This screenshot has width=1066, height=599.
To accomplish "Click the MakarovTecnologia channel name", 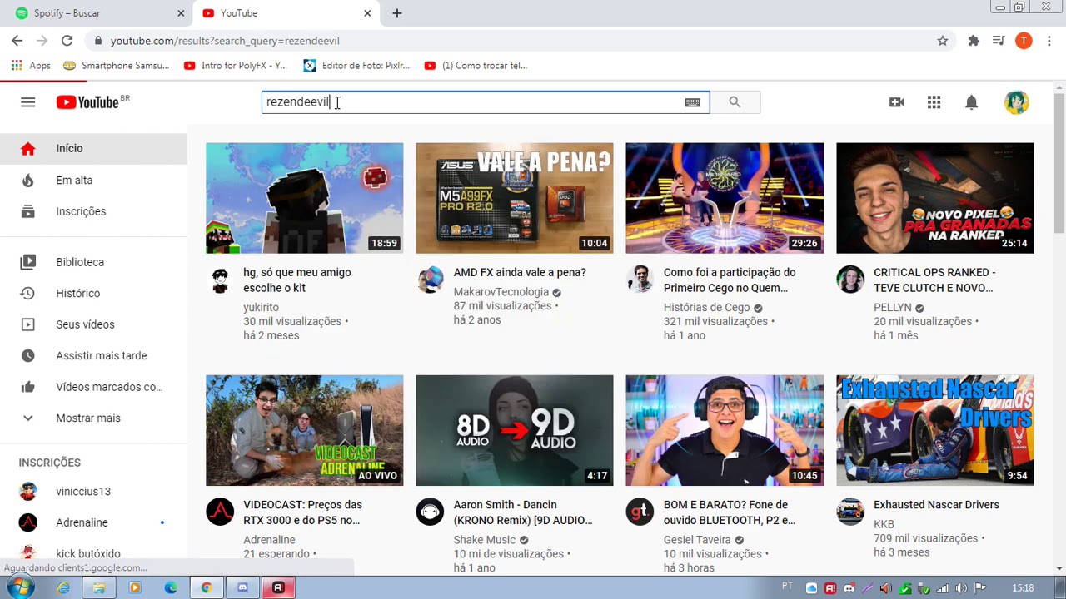I will click(501, 292).
